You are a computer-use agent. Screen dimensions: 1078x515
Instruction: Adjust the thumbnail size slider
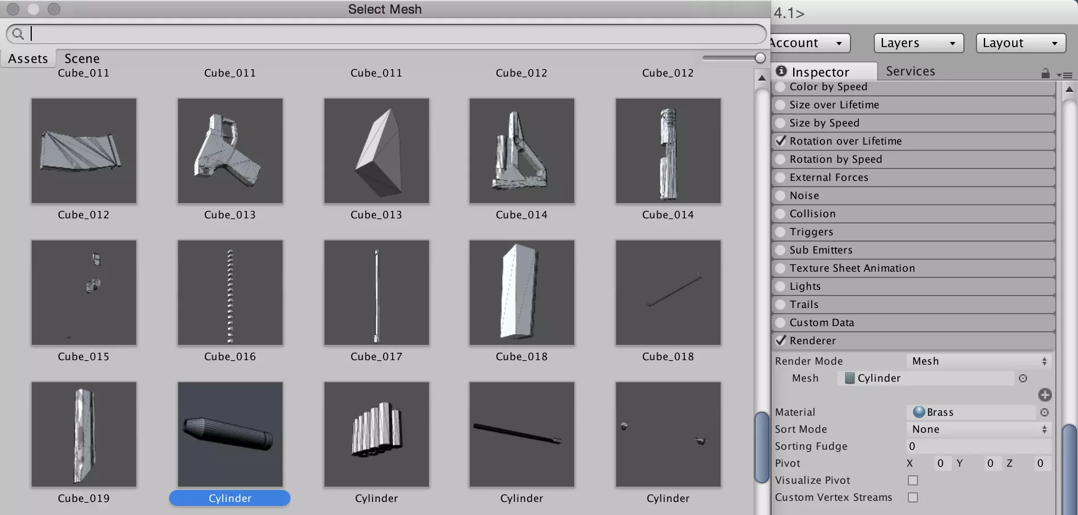pyautogui.click(x=760, y=58)
